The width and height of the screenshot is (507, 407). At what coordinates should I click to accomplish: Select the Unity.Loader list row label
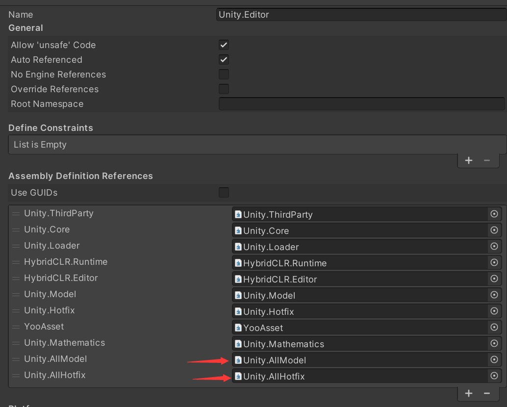[52, 246]
